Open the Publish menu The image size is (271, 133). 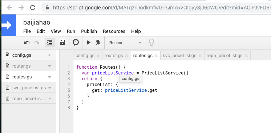pos(89,31)
